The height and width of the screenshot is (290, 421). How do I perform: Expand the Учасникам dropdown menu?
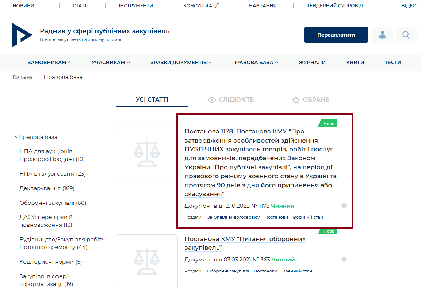pyautogui.click(x=111, y=63)
